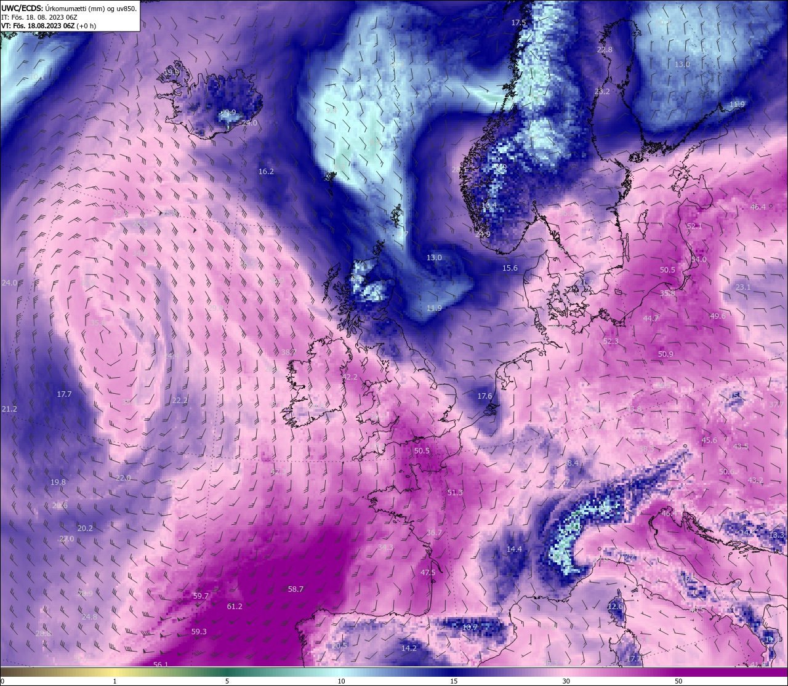Click the 54.0 value on the map
This screenshot has height=686, width=788.
(x=699, y=260)
